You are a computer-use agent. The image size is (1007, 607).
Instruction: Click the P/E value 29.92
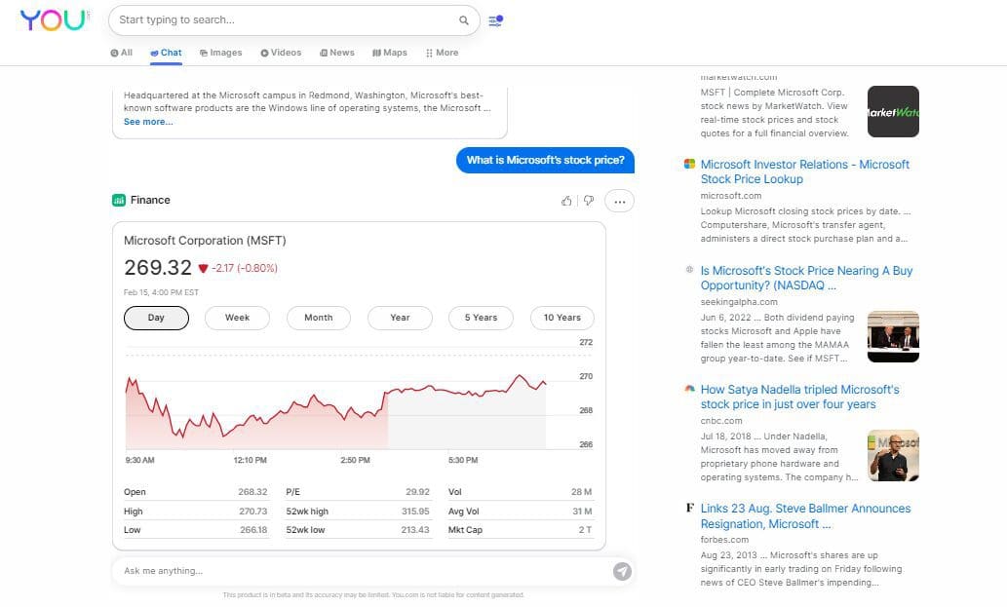click(x=417, y=492)
